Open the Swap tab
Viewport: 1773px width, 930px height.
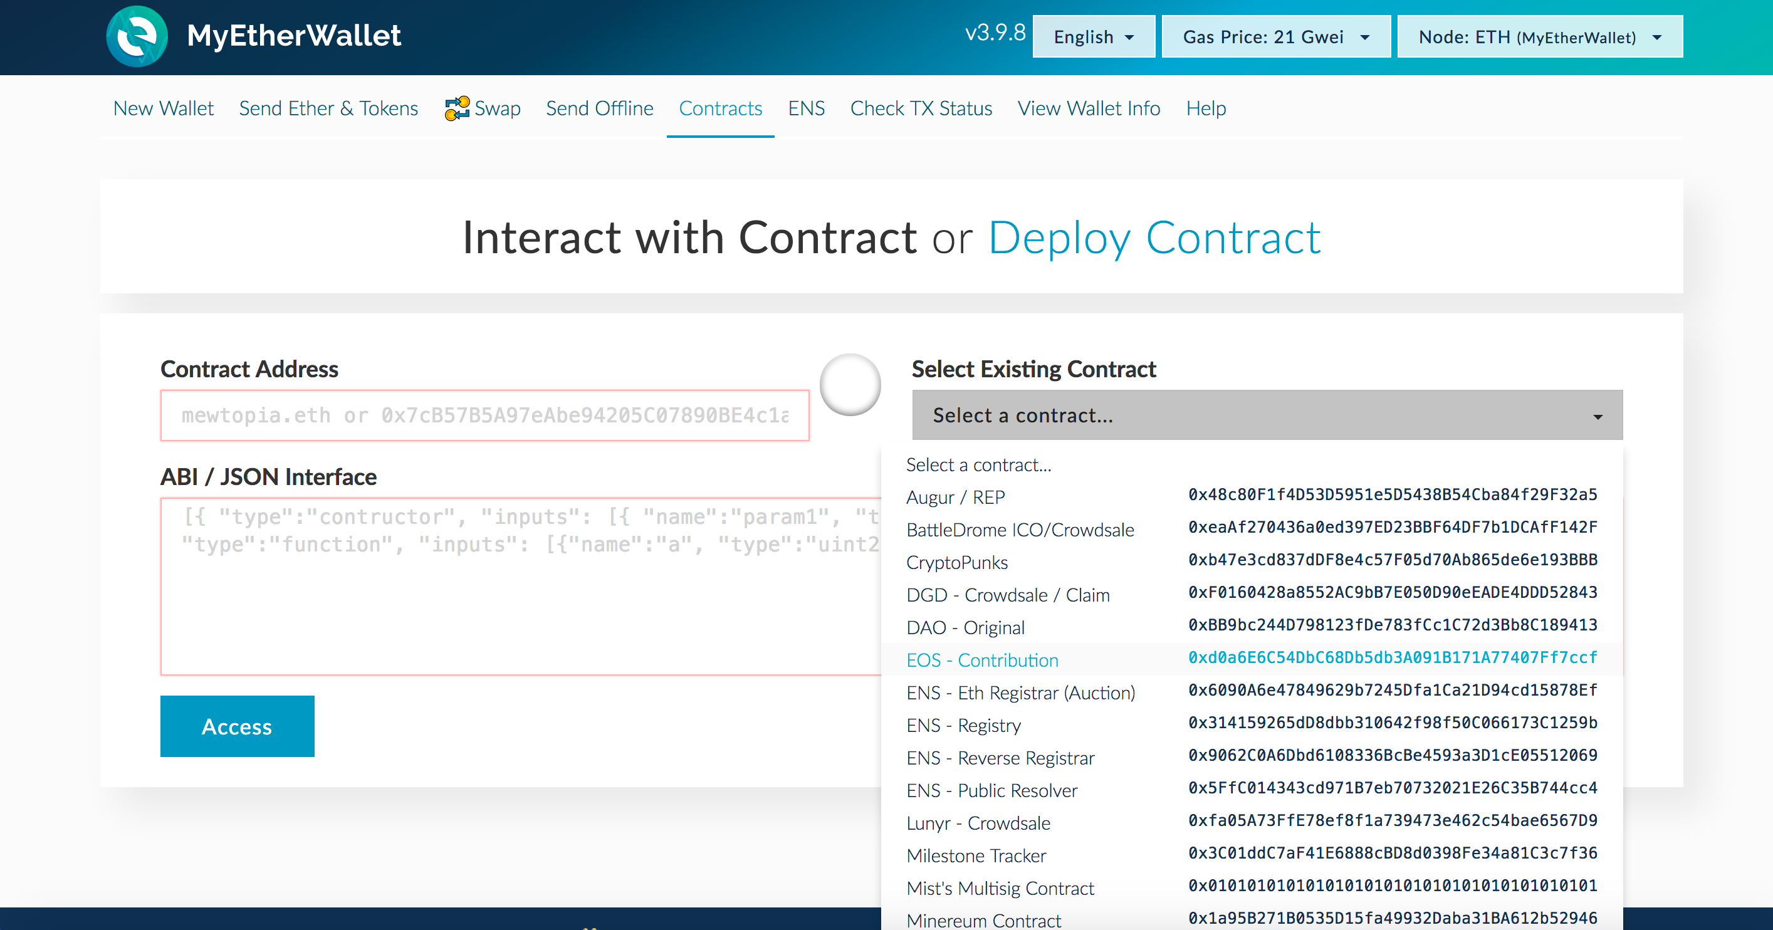pyautogui.click(x=483, y=108)
